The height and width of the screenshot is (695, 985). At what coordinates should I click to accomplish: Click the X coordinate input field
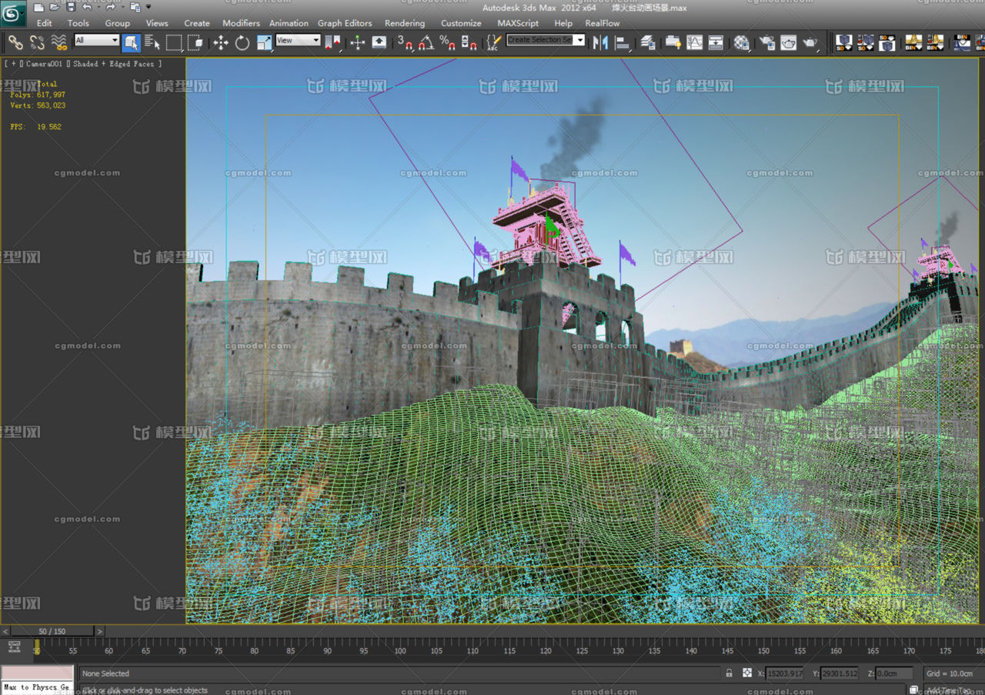point(784,673)
